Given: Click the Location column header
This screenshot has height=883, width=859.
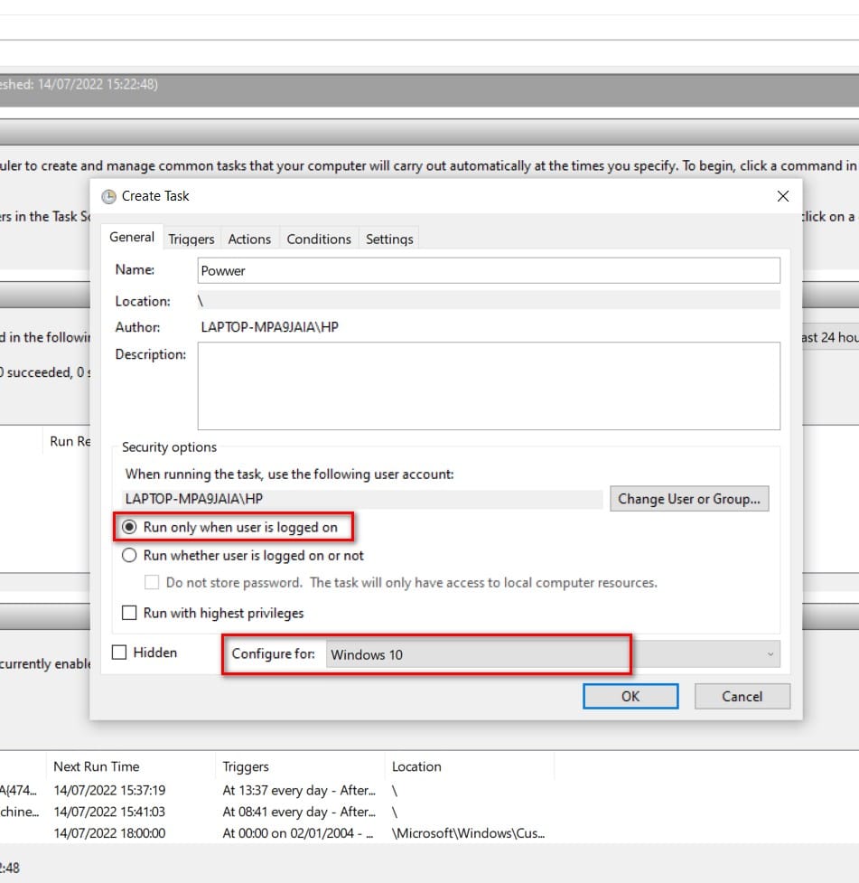Looking at the screenshot, I should point(470,766).
